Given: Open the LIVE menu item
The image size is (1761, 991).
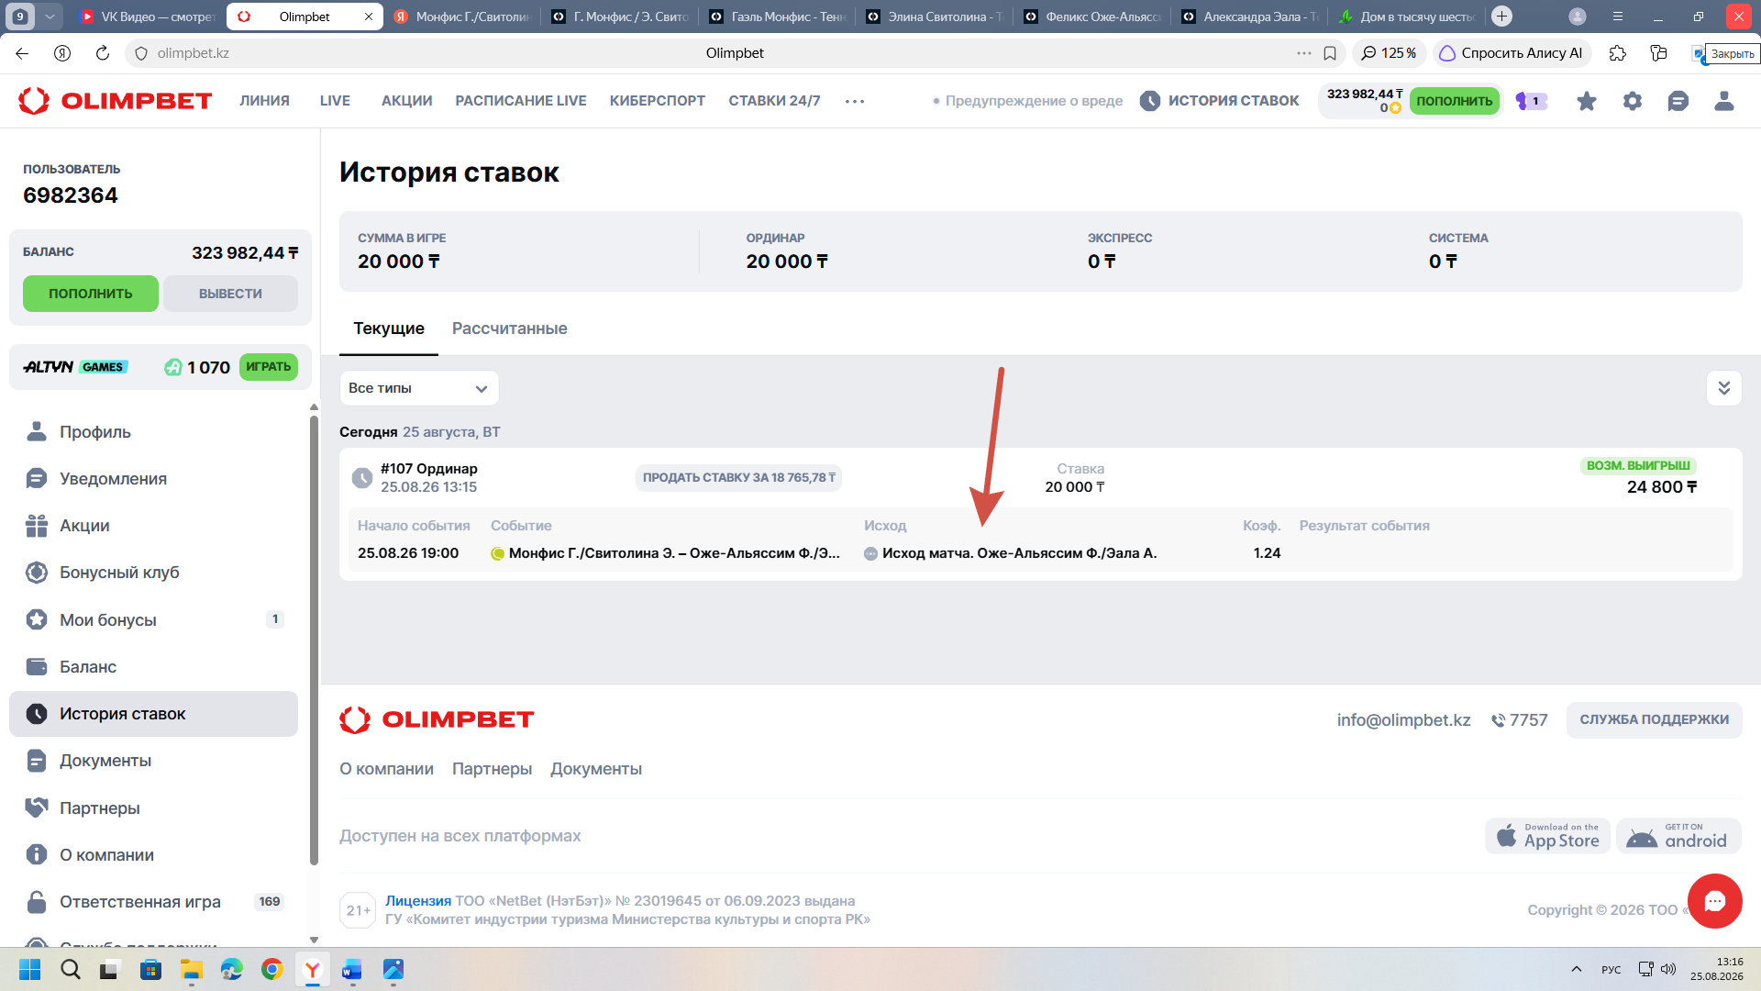Looking at the screenshot, I should 335,101.
